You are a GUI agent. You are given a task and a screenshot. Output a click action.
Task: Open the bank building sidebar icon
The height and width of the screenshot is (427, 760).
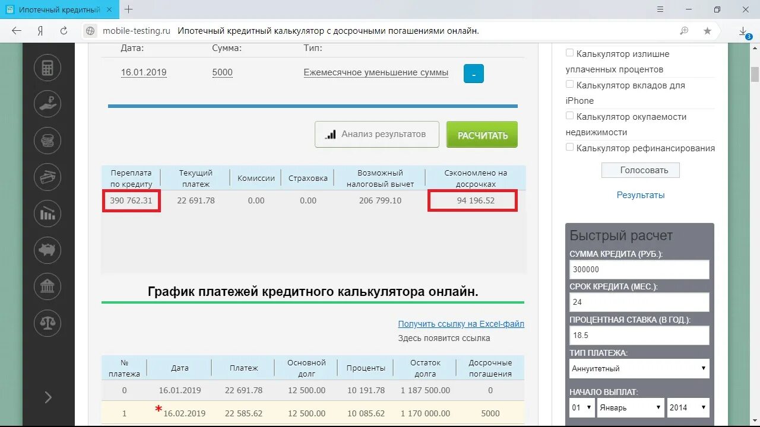click(47, 286)
